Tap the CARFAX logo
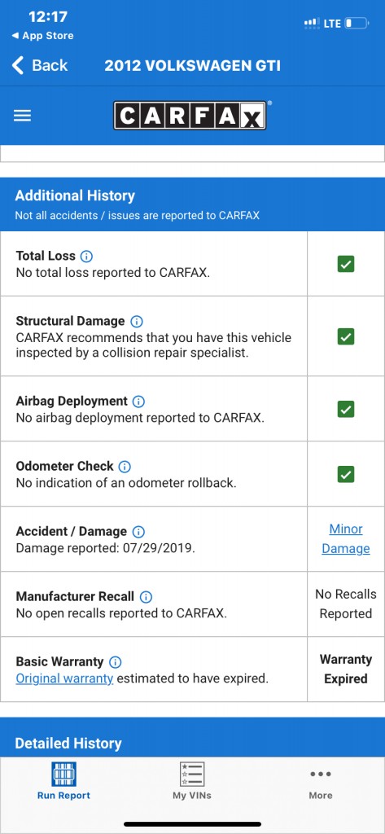The width and height of the screenshot is (385, 834). click(190, 116)
